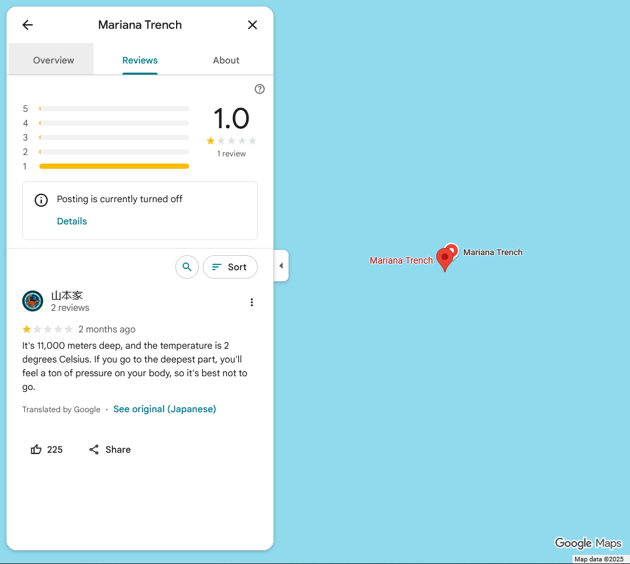The height and width of the screenshot is (564, 630).
Task: Click the info icon beside posting notice
Action: click(x=41, y=200)
